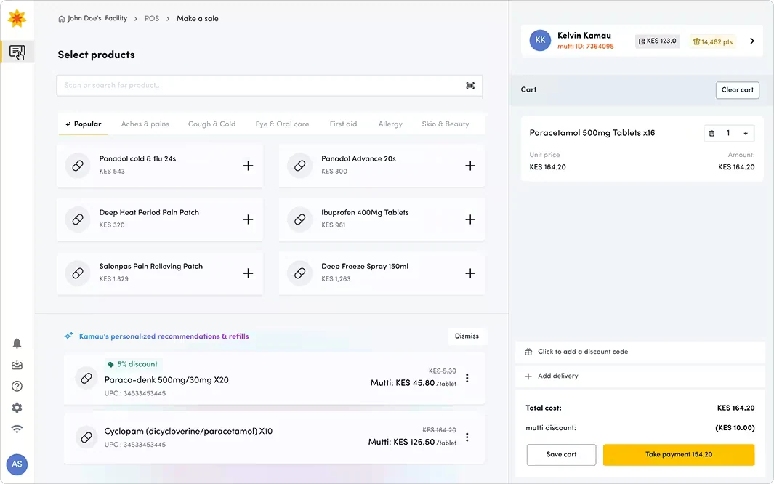
Task: Add Panadol Advance 20s to cart
Action: click(x=470, y=166)
